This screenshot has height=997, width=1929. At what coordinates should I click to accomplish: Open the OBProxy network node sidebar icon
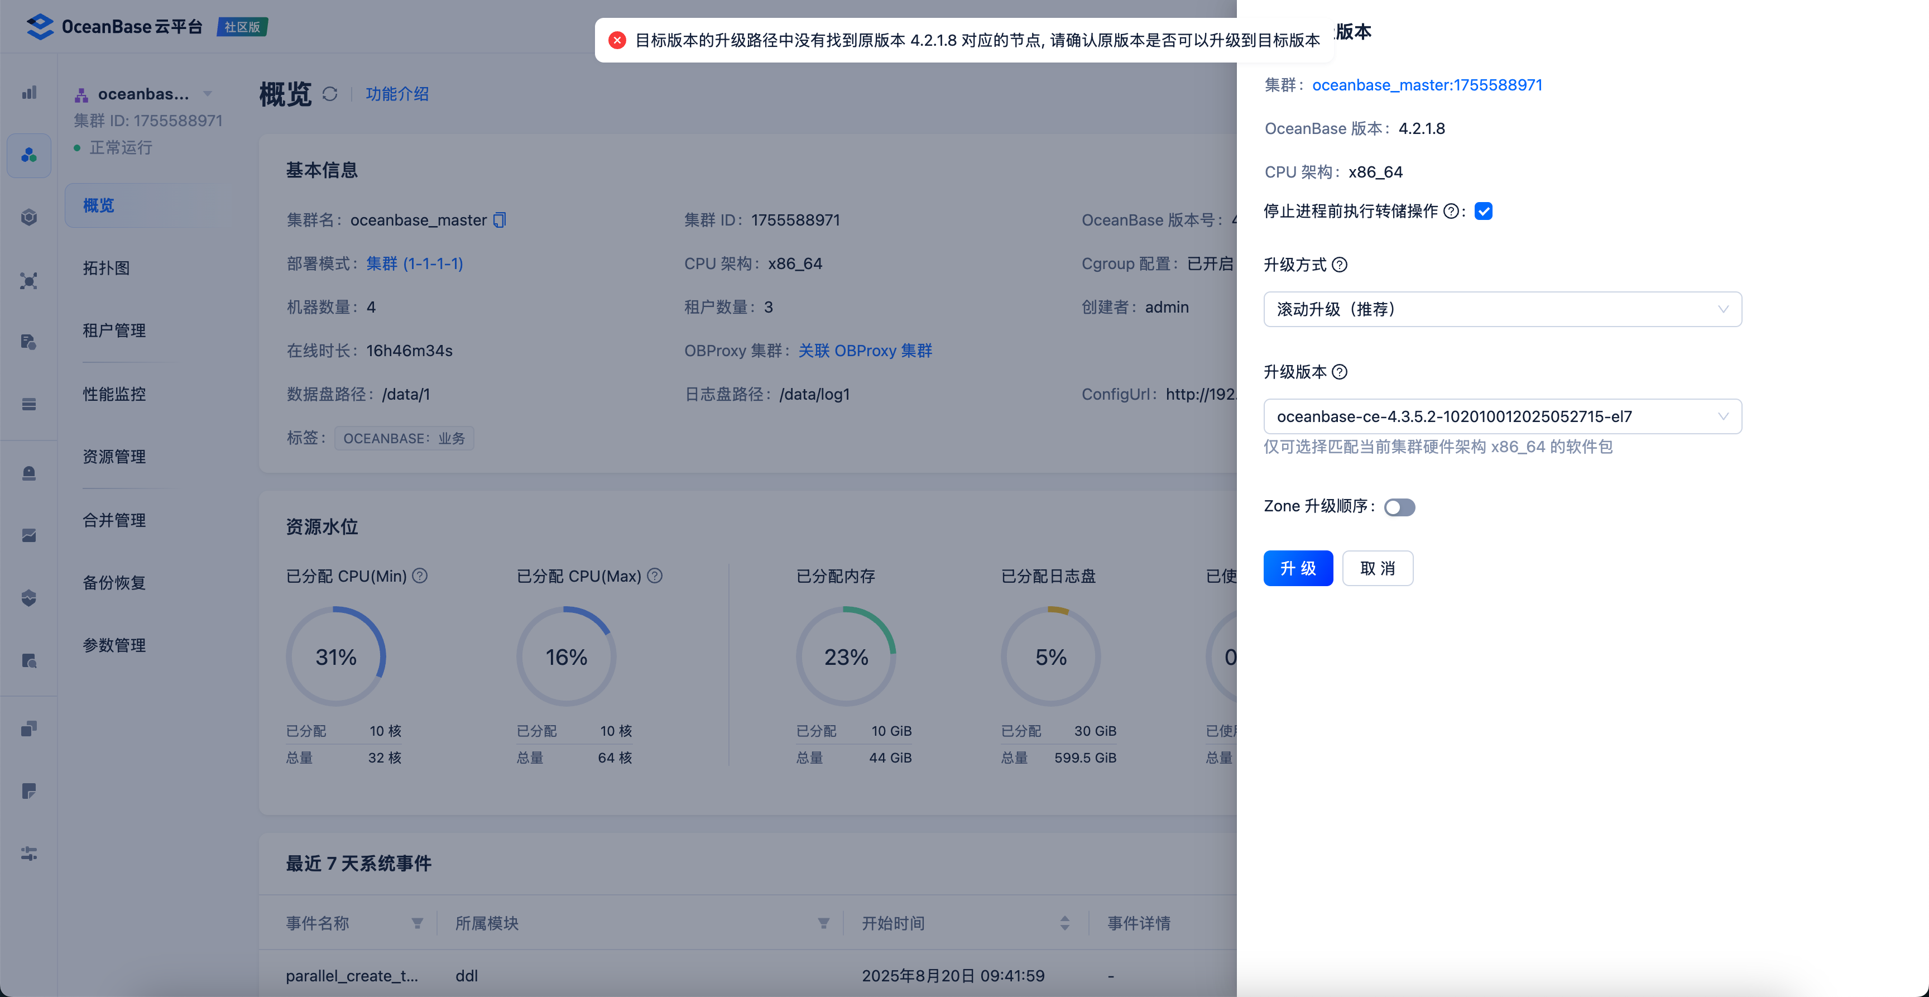click(x=29, y=281)
